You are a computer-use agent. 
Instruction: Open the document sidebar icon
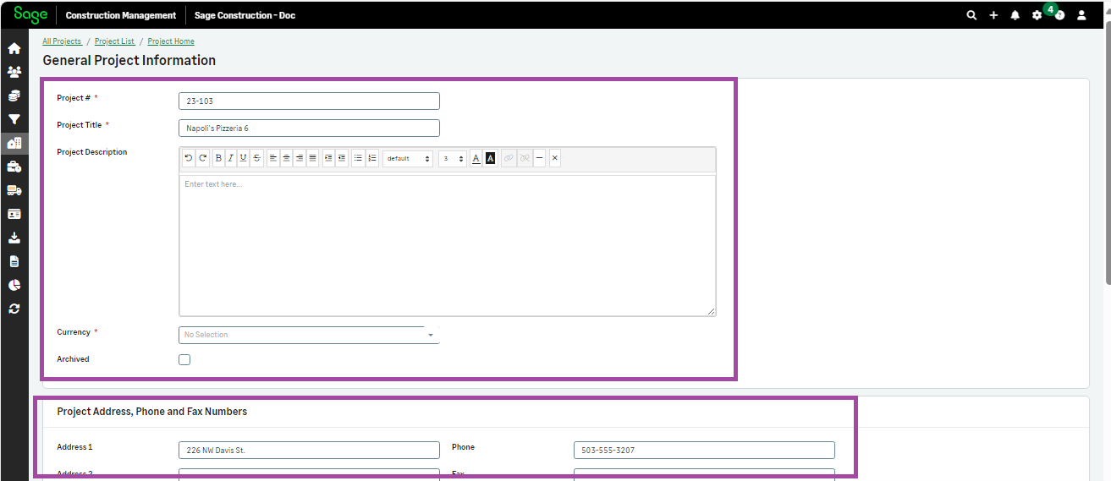pyautogui.click(x=14, y=262)
